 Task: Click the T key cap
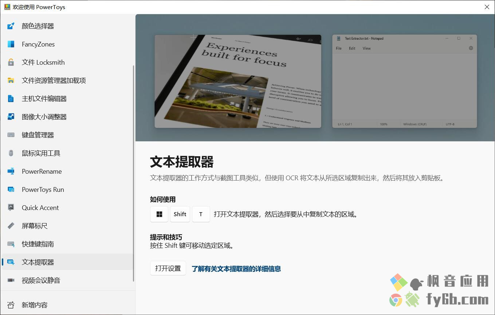coord(201,214)
